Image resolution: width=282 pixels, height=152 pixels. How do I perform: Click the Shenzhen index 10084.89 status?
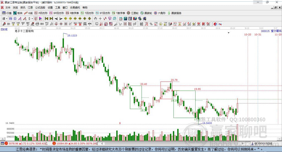[x=75, y=143]
